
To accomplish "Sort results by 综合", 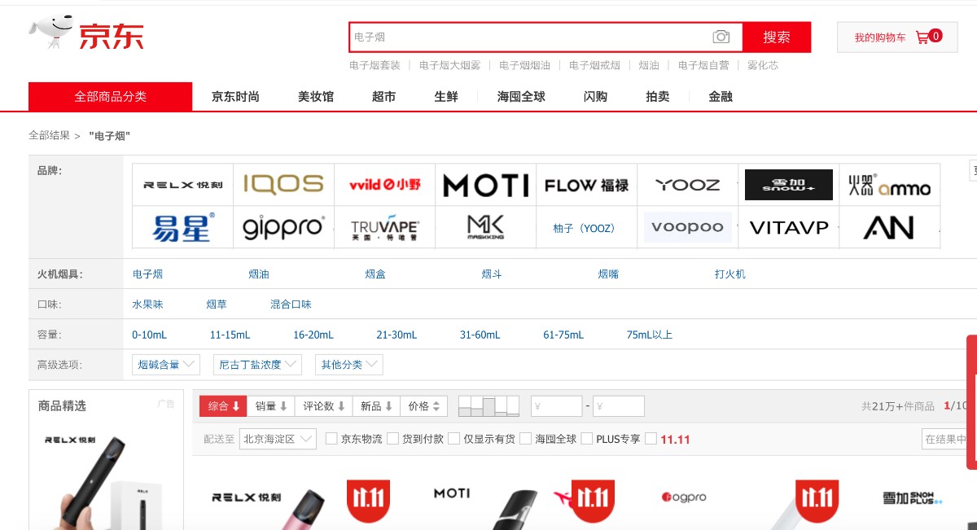I will pos(224,405).
